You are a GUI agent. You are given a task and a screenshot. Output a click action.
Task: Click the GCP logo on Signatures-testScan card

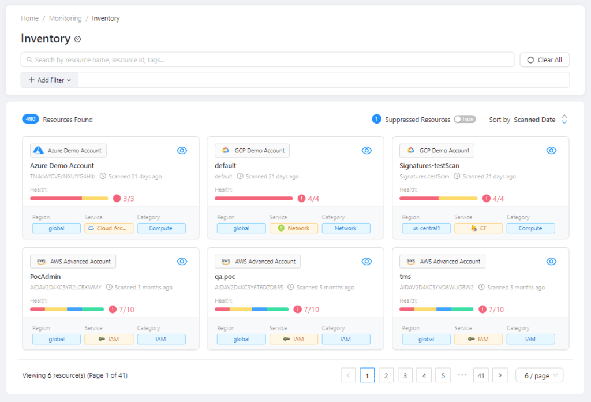coord(410,151)
